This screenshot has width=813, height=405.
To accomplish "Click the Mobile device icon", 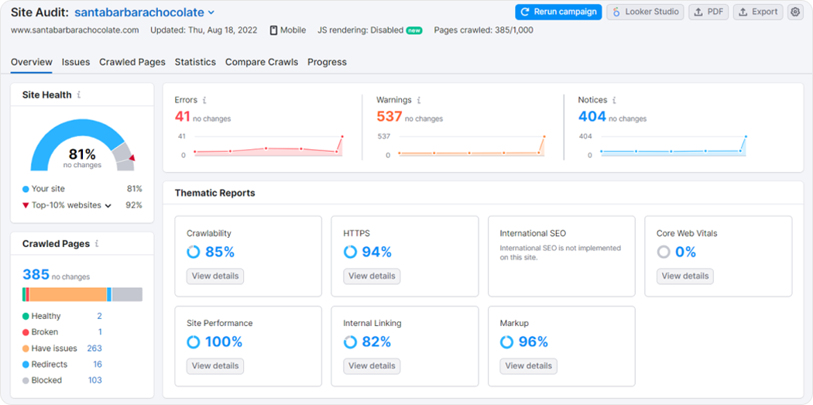I will pyautogui.click(x=274, y=31).
